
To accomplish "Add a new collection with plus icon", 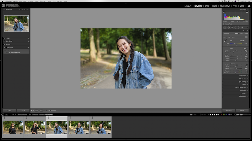I will tap(28, 48).
